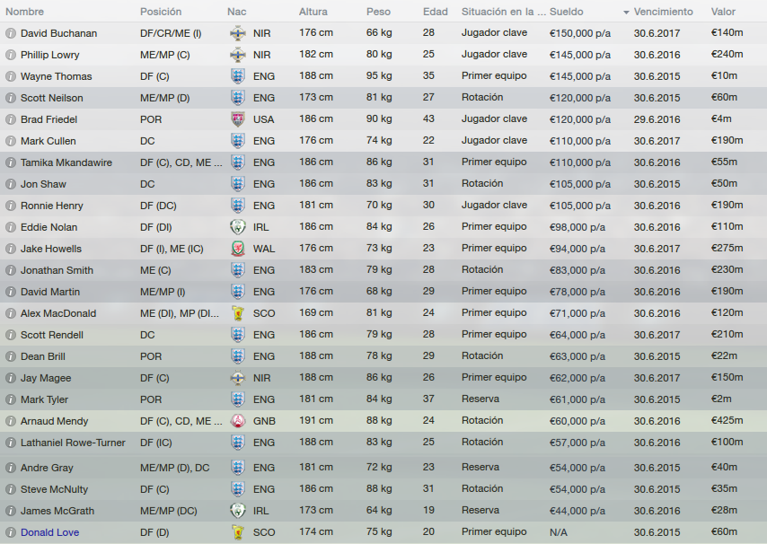Click the Wales flag in Jake Howells row
767x544 pixels.
point(238,249)
